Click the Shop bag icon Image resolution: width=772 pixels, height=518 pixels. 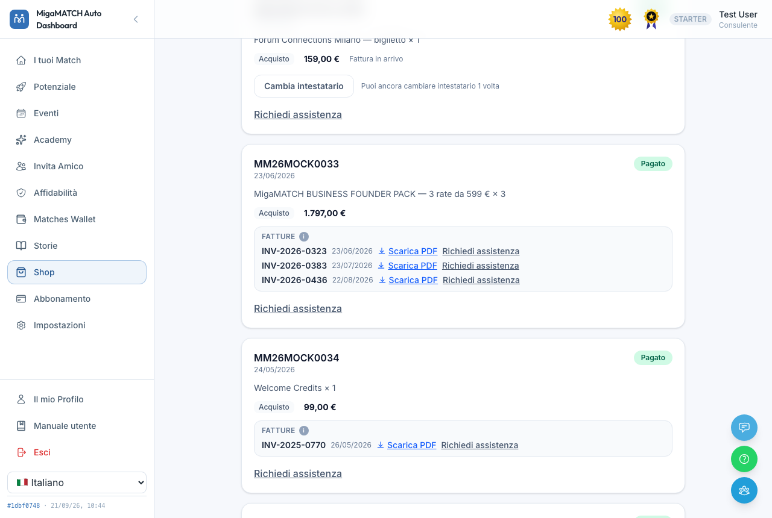[x=21, y=272]
